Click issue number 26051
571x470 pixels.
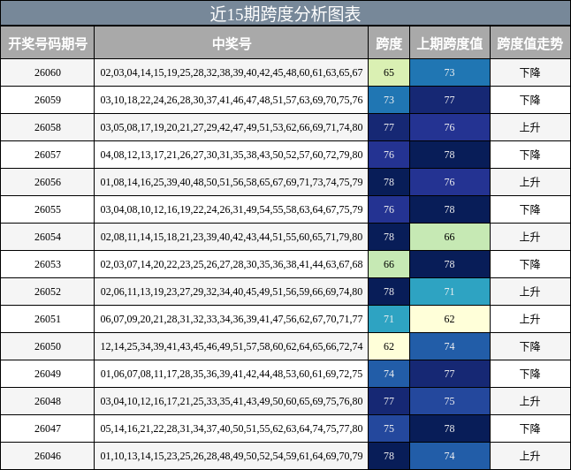[48, 319]
